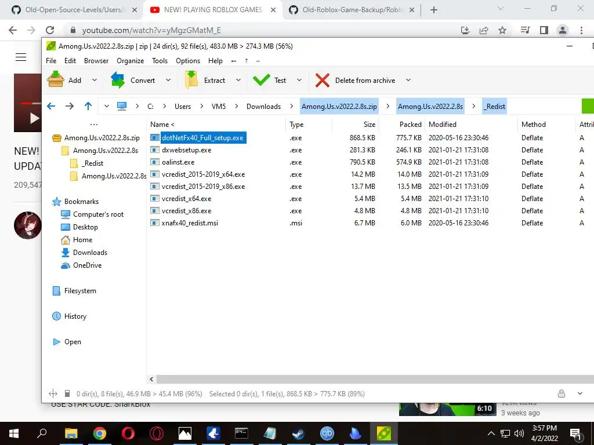The height and width of the screenshot is (445, 594).
Task: Click Chrome's share page icon
Action: (484, 30)
